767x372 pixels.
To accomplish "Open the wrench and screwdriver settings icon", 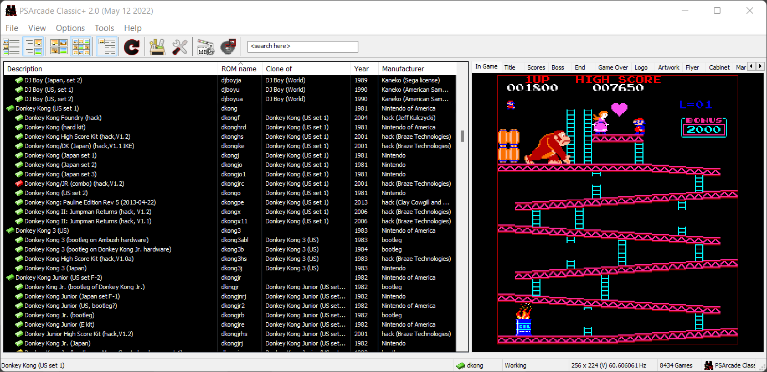I will (179, 46).
